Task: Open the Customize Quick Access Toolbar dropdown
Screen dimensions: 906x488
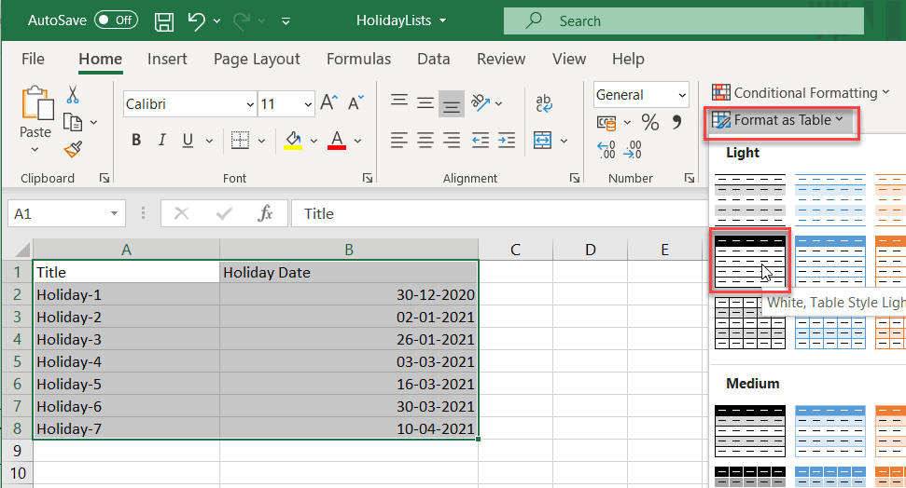Action: click(x=286, y=21)
